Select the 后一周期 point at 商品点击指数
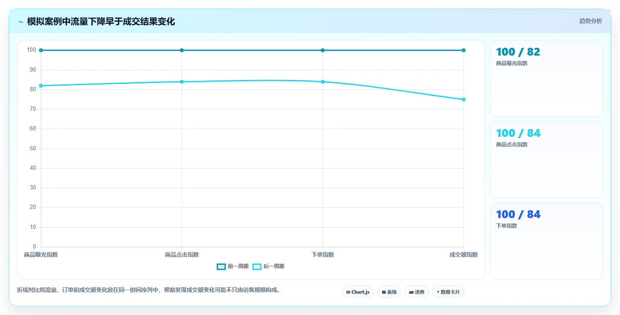 click(182, 82)
